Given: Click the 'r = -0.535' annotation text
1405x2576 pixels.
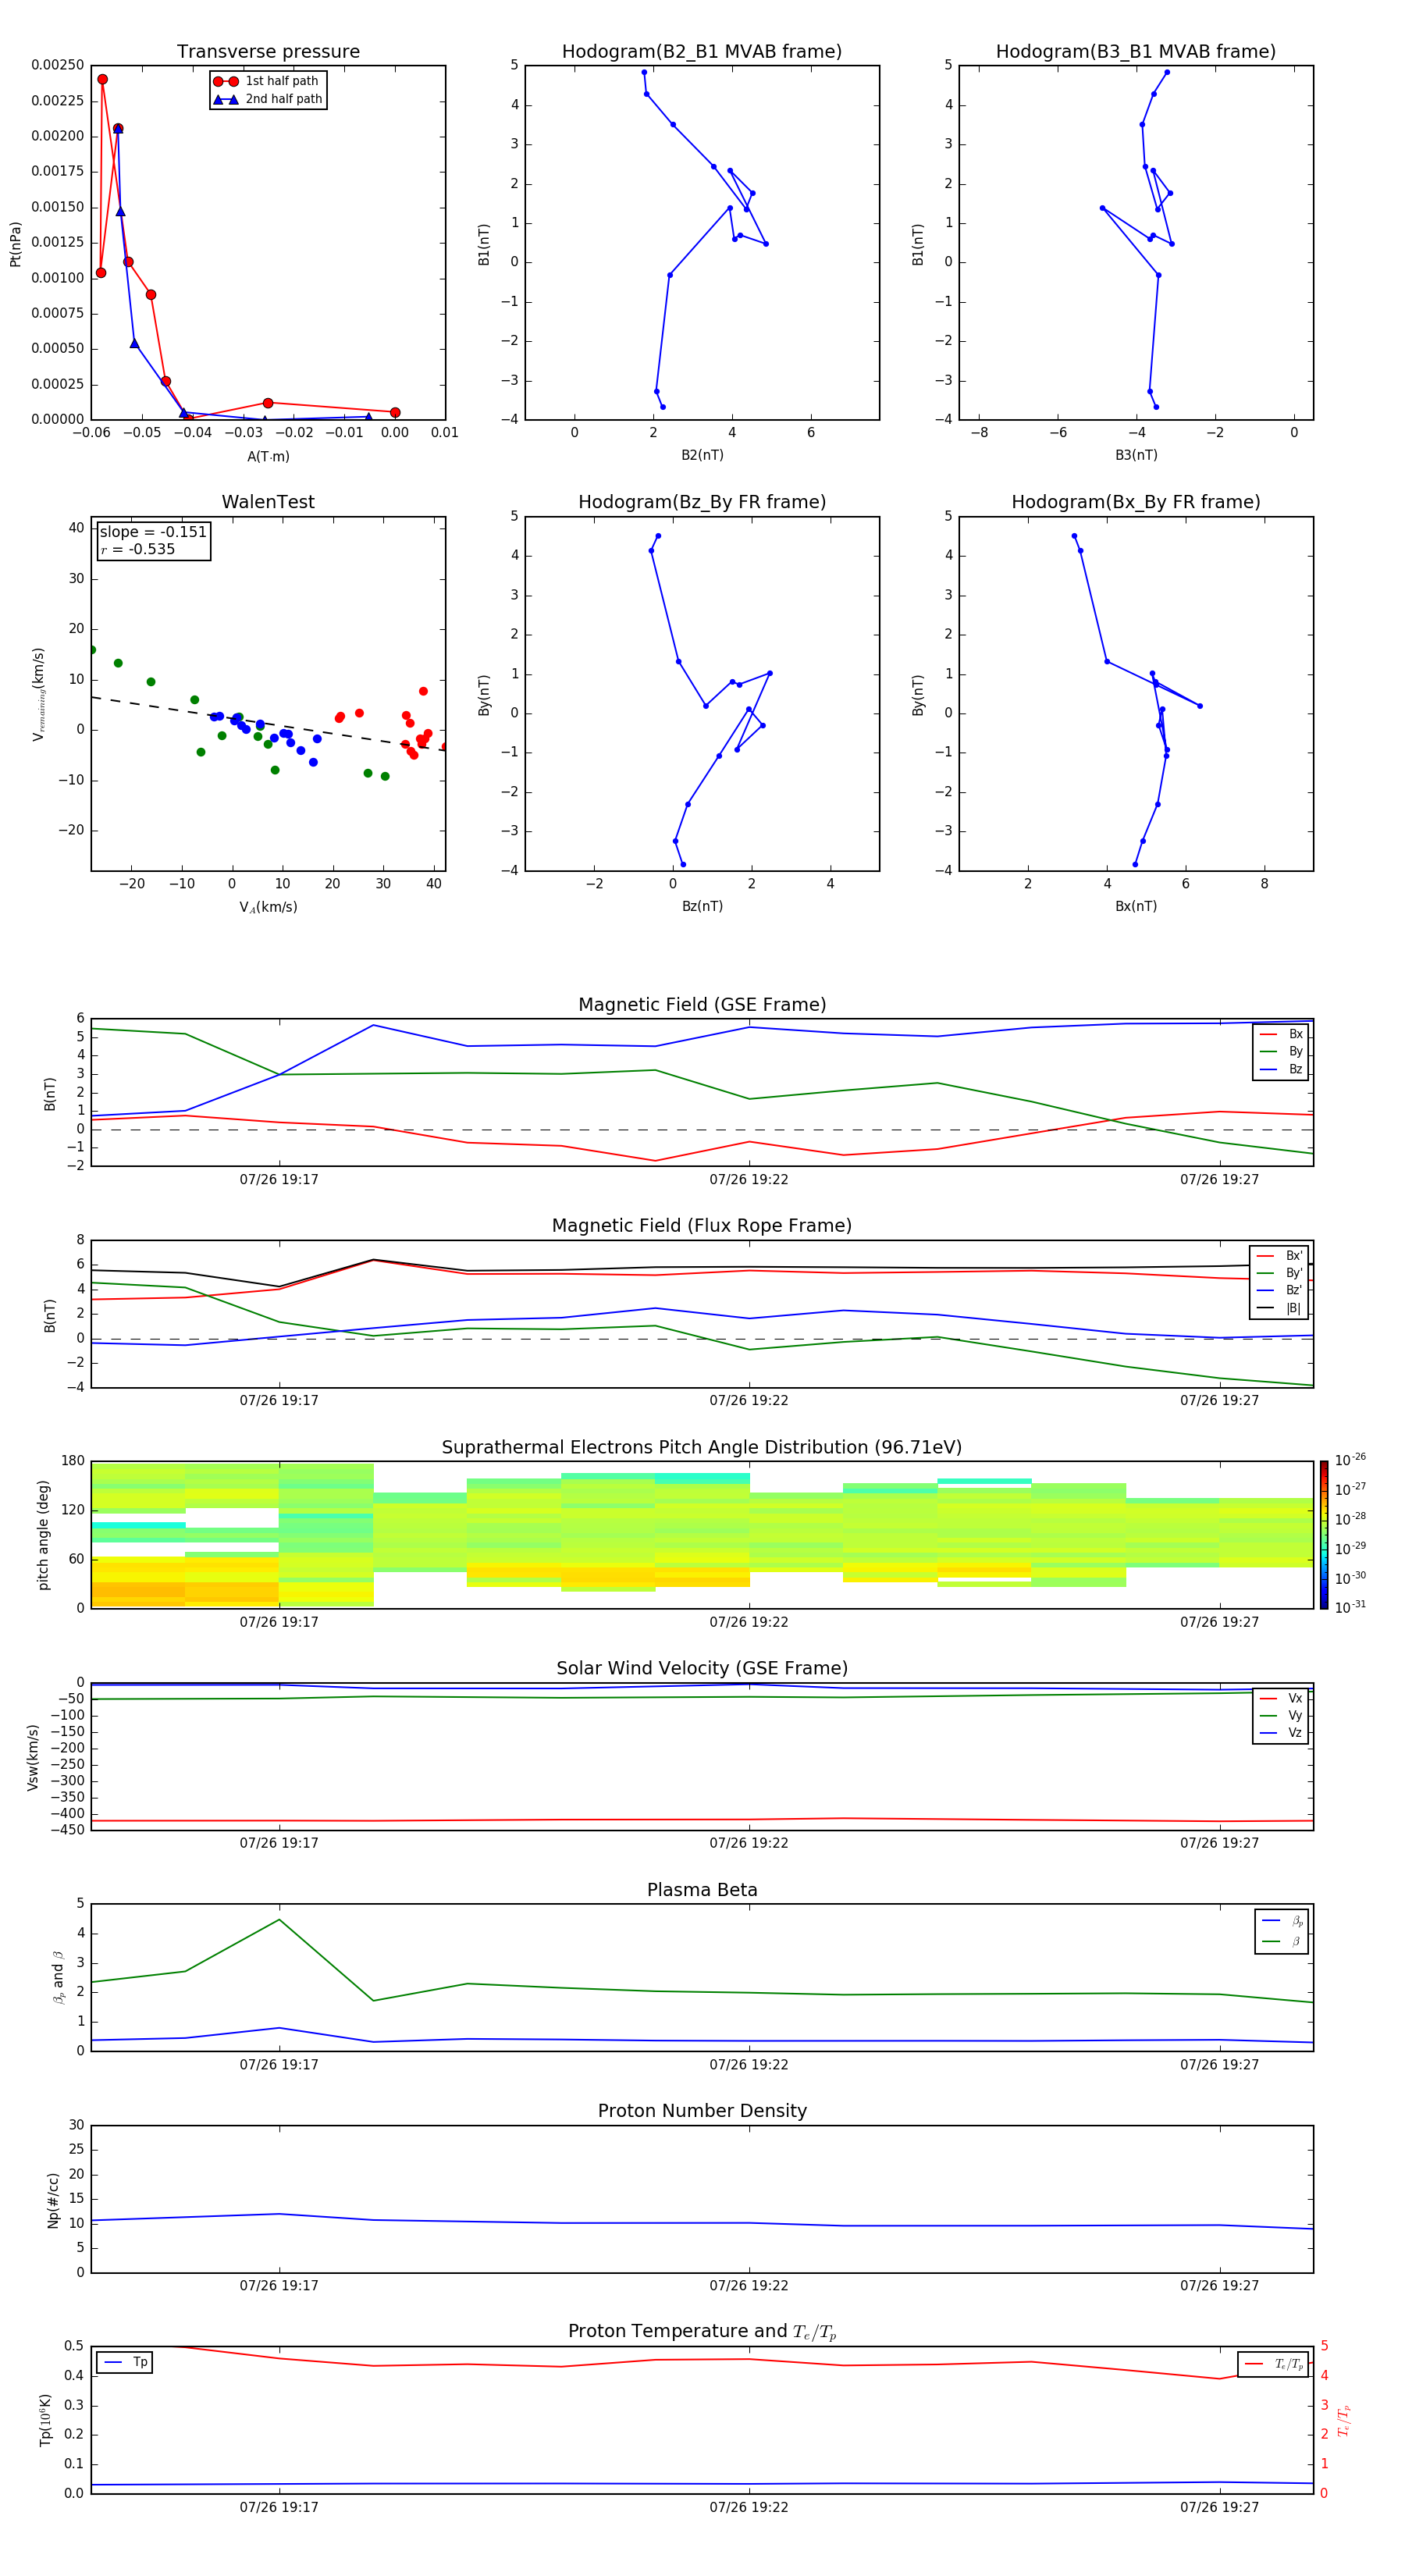Looking at the screenshot, I should click(138, 549).
